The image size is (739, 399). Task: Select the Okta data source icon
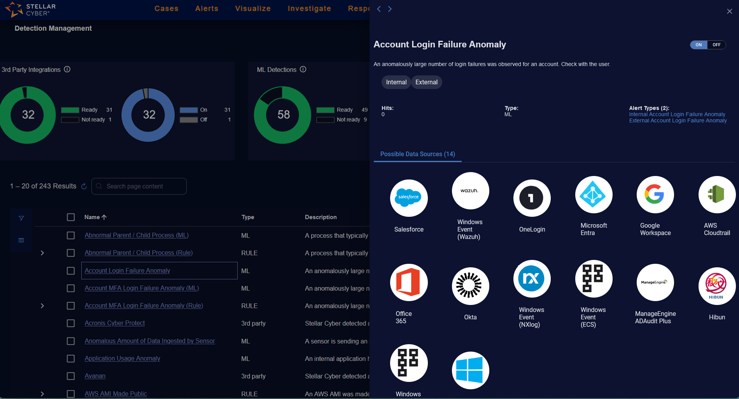(x=470, y=286)
